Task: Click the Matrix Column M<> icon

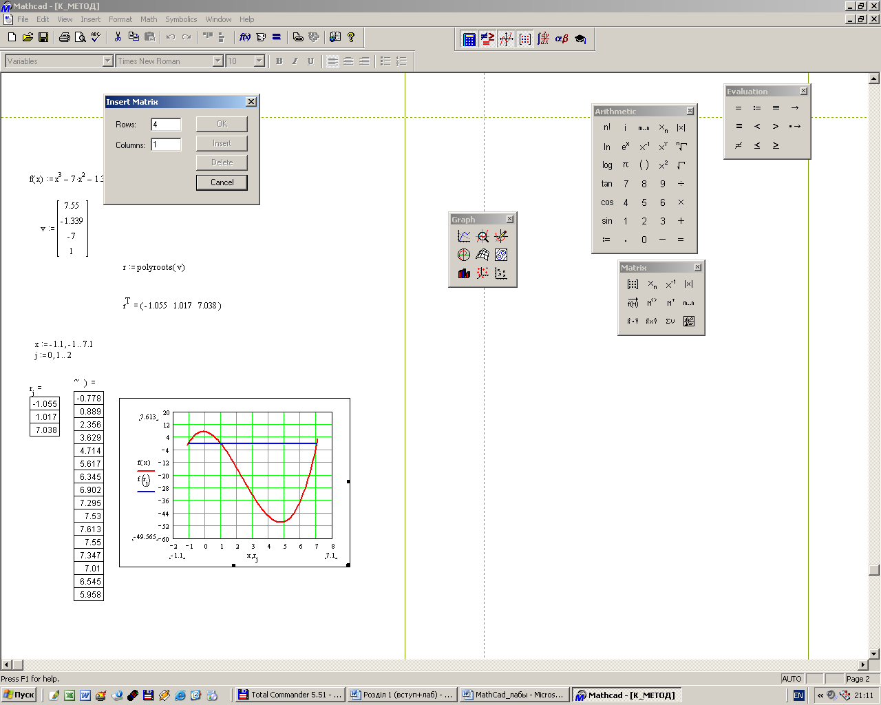Action: (652, 303)
